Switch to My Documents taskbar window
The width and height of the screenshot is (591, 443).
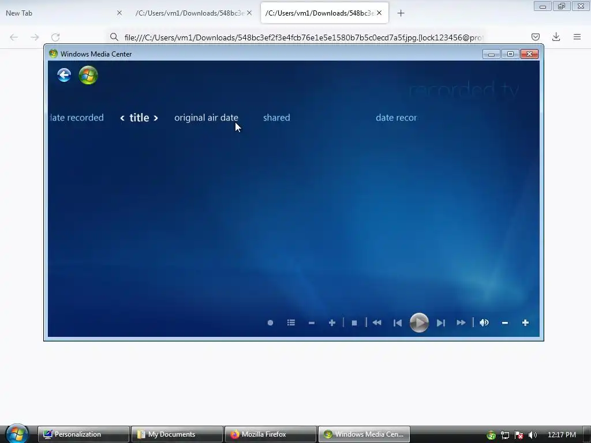[177, 434]
